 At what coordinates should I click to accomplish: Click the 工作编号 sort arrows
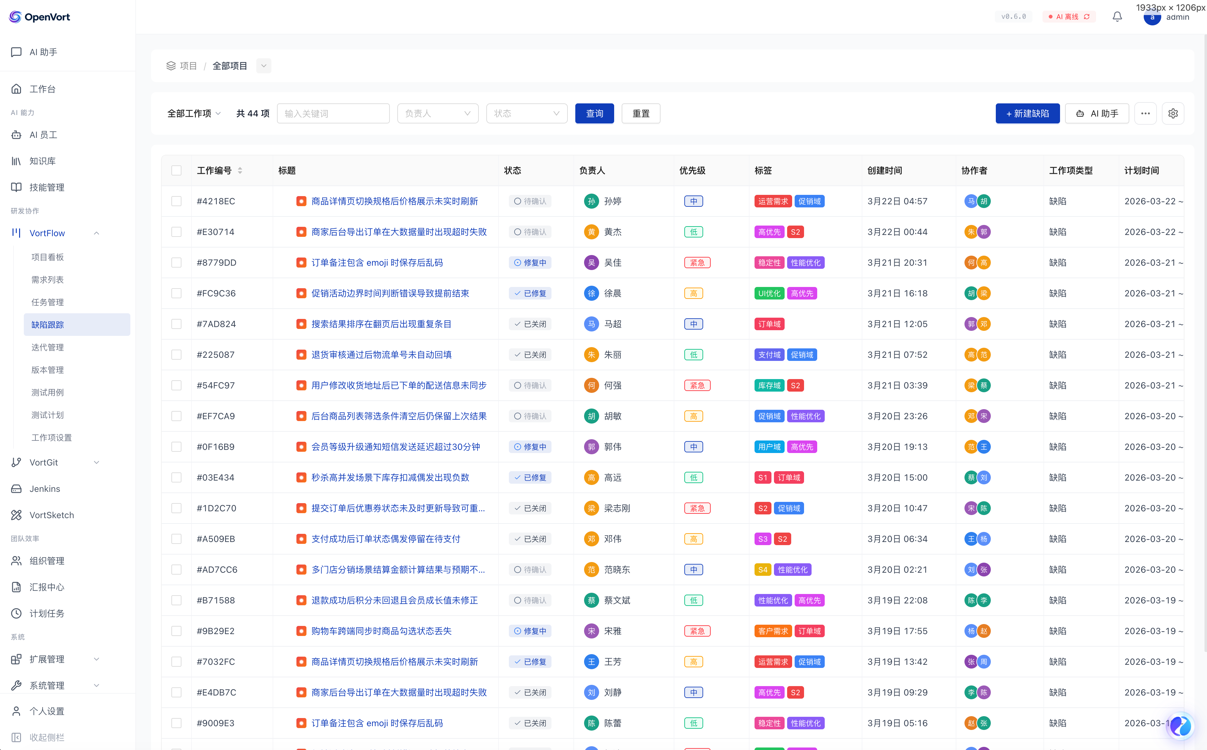pos(240,171)
